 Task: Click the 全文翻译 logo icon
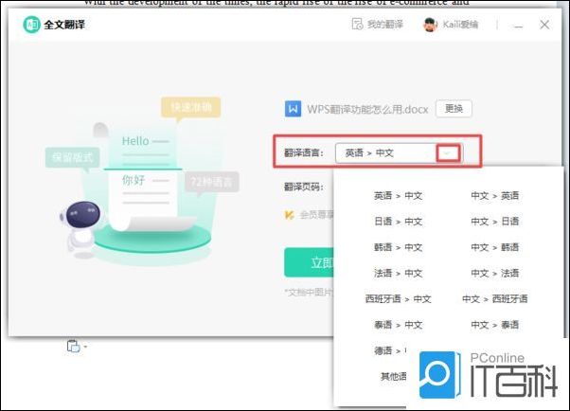click(x=31, y=25)
